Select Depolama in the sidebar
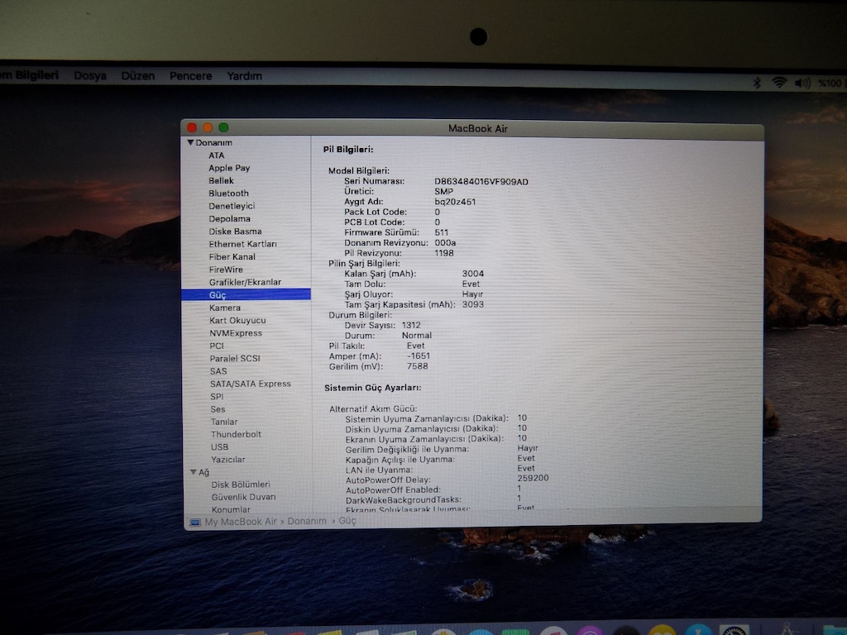 point(230,218)
